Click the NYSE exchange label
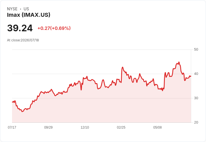Viewport: 206px width, 142px height. coord(12,9)
